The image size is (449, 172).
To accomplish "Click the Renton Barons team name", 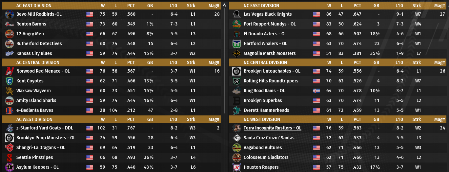I will (31, 24).
